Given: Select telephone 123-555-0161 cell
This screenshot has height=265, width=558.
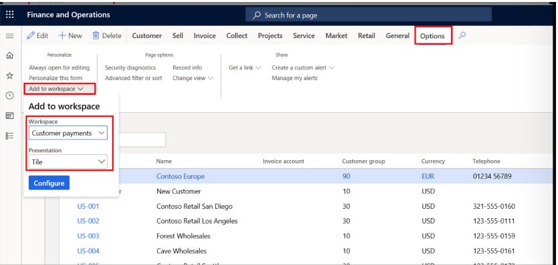Looking at the screenshot, I should pyautogui.click(x=494, y=251).
